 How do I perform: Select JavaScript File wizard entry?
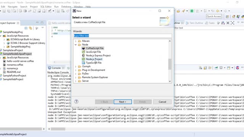pos(93,52)
